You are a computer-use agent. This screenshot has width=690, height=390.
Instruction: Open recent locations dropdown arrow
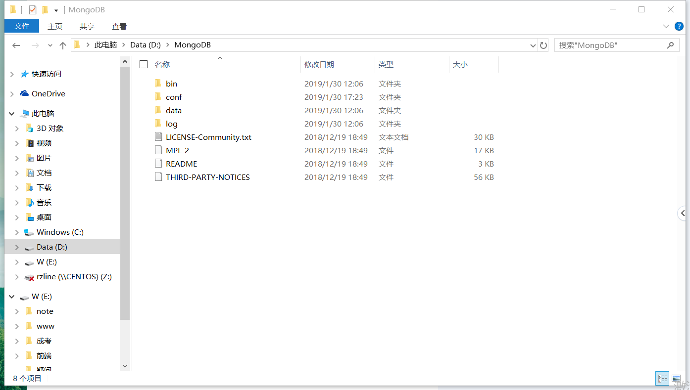[x=50, y=45]
